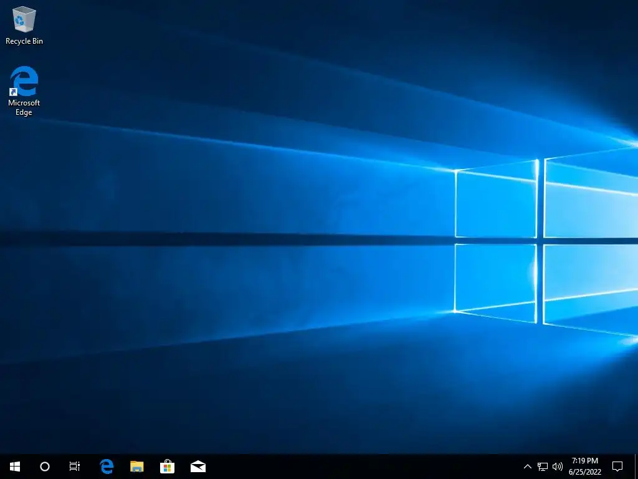638x479 pixels.
Task: Open Task View from the taskbar
Action: pos(75,467)
